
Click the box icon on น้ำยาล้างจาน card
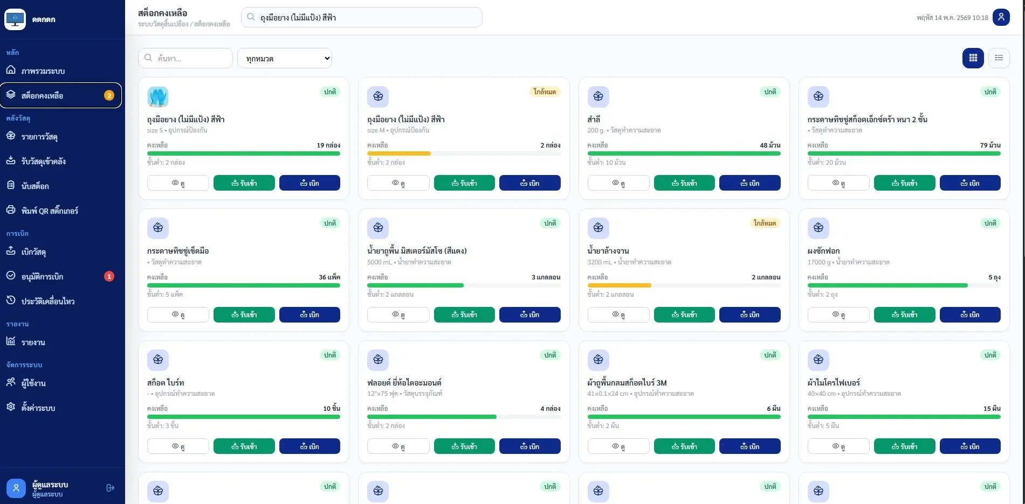pyautogui.click(x=599, y=228)
